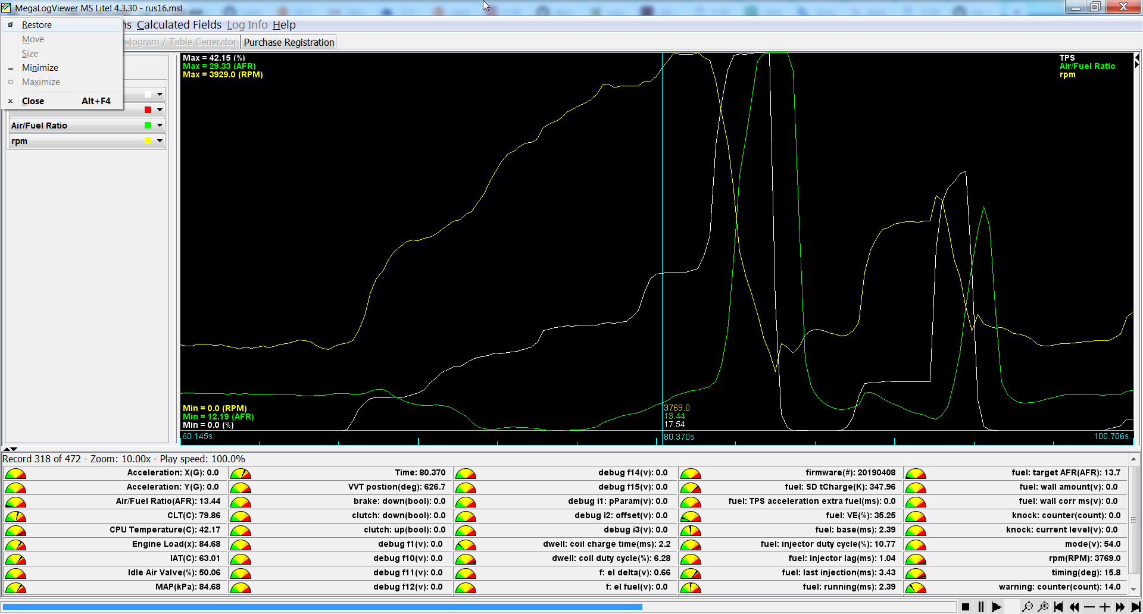Click gauge icon beside CLT(C)

tap(15, 516)
